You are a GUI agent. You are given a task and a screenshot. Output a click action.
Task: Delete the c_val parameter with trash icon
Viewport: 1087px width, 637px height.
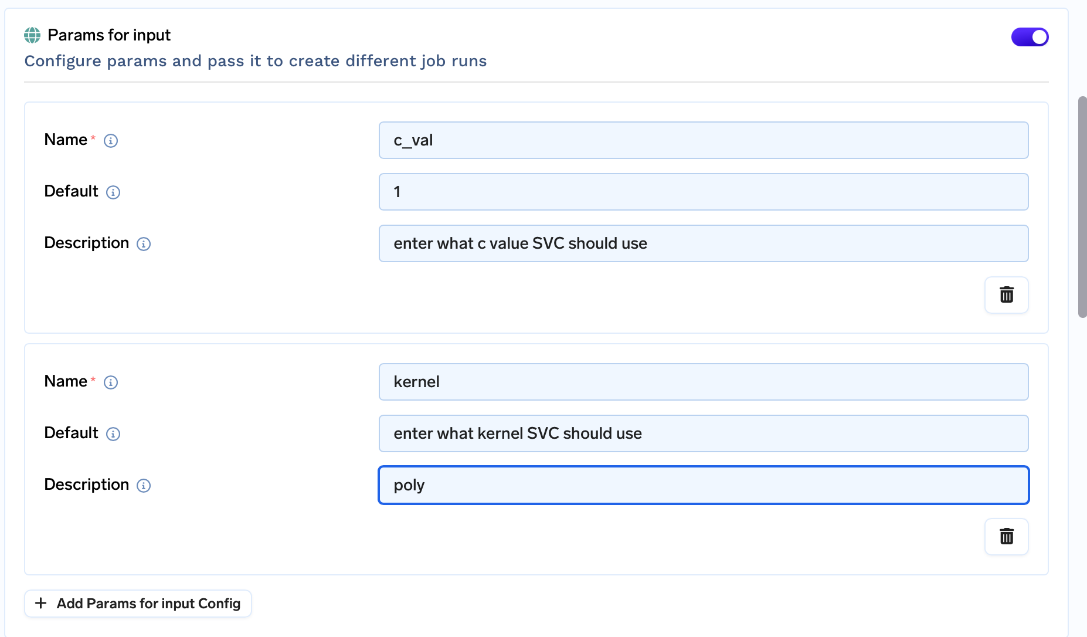click(x=1006, y=294)
